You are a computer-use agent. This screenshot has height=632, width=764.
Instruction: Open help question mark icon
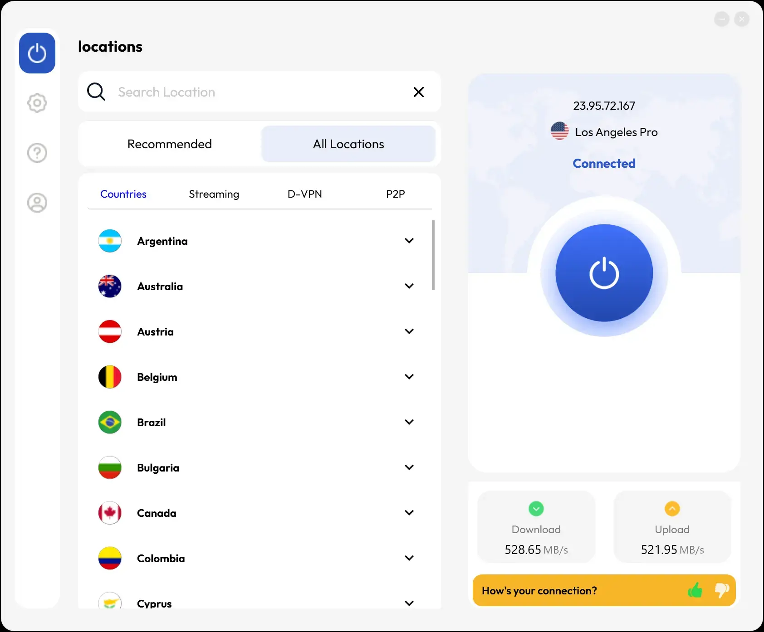pos(37,153)
